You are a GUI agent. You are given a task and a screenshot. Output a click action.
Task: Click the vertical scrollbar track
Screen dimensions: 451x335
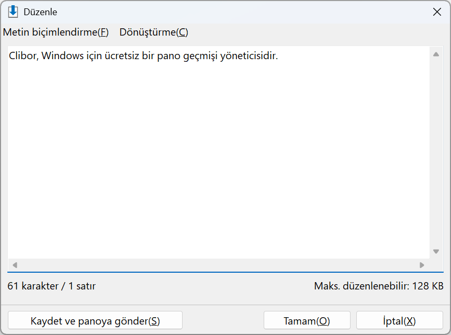pyautogui.click(x=436, y=152)
